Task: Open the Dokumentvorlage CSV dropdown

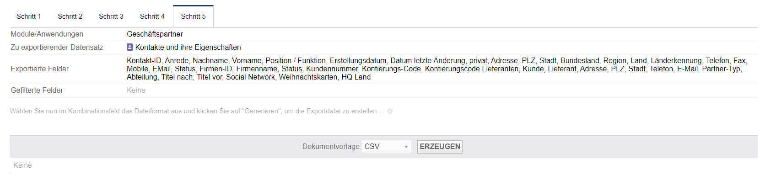Action: 387,147
